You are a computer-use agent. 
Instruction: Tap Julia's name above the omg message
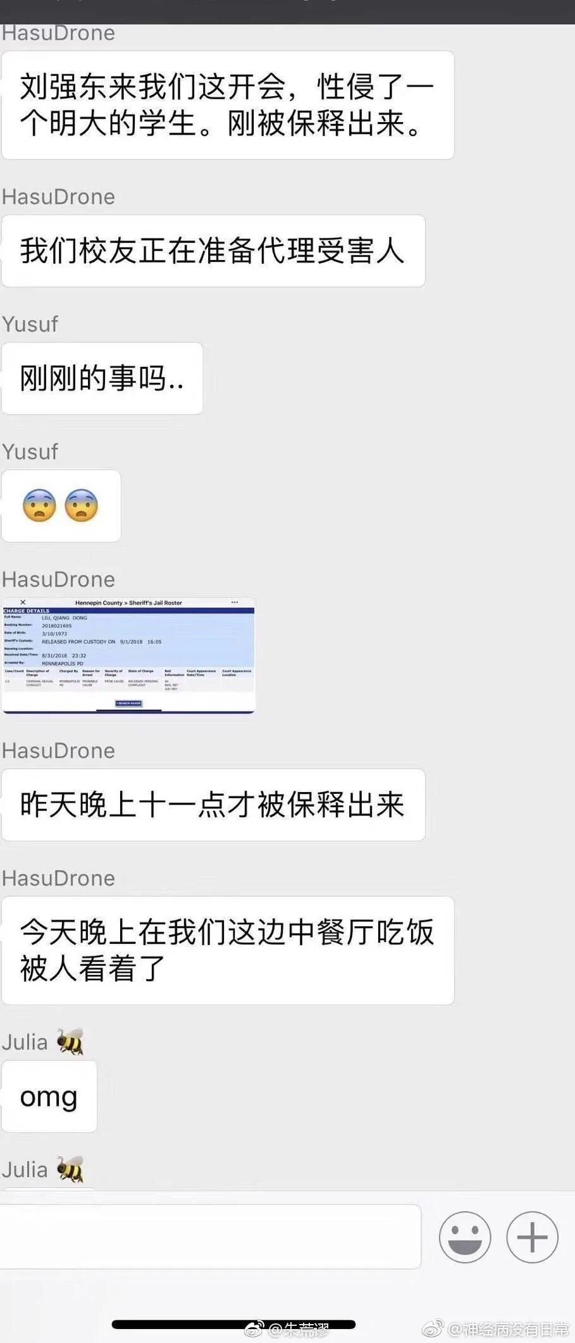pos(25,1042)
